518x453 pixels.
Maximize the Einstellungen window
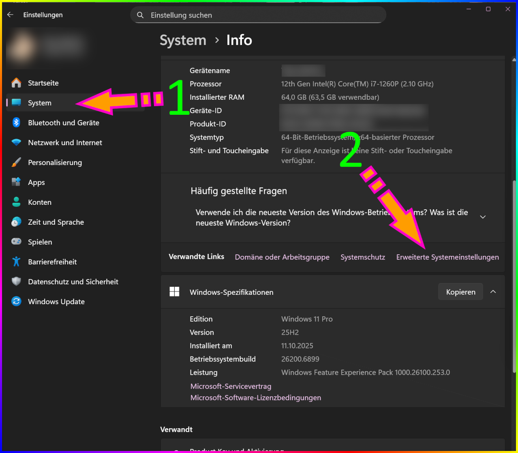[x=488, y=9]
